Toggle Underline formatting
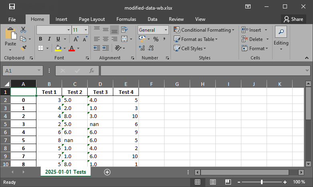The height and width of the screenshot is (187, 313). [x=58, y=39]
